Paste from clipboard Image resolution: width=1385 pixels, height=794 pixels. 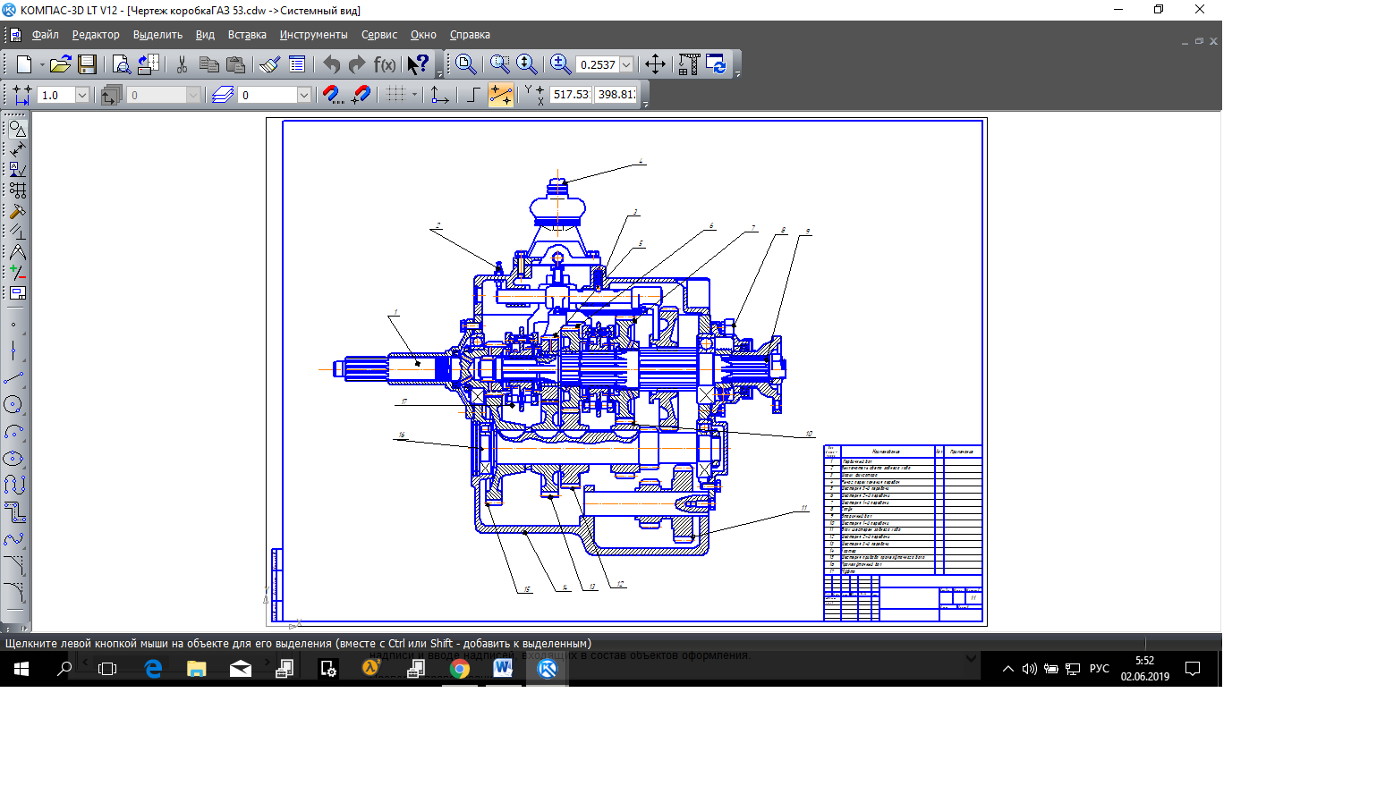pos(235,64)
